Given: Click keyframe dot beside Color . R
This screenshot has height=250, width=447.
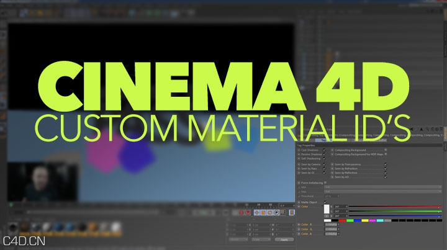Looking at the screenshot, I should pyautogui.click(x=299, y=225).
